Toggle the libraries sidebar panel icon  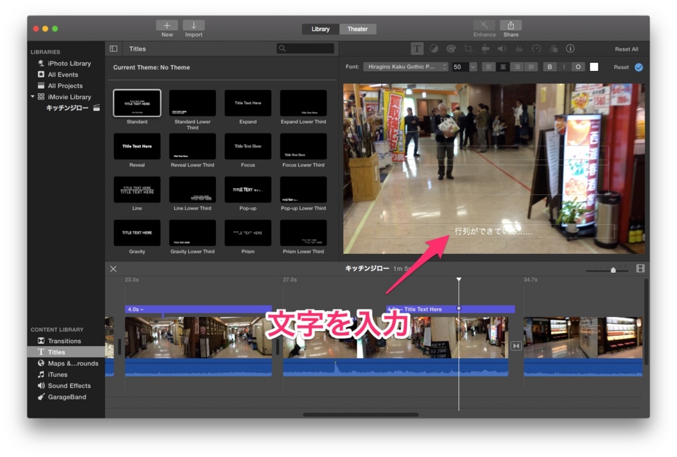click(x=114, y=49)
